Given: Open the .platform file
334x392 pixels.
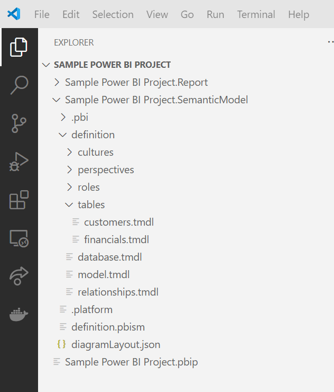Looking at the screenshot, I should pyautogui.click(x=92, y=309).
